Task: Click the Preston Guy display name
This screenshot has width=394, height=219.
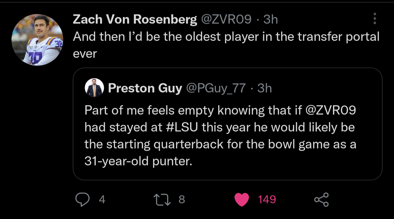Action: (x=145, y=88)
